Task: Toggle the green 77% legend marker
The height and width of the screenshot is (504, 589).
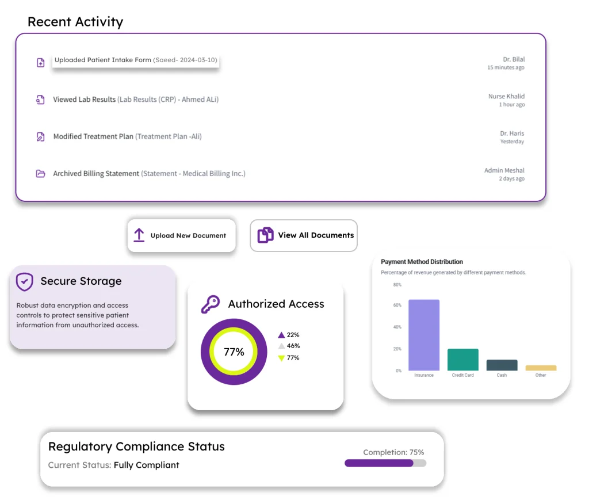Action: [x=281, y=357]
